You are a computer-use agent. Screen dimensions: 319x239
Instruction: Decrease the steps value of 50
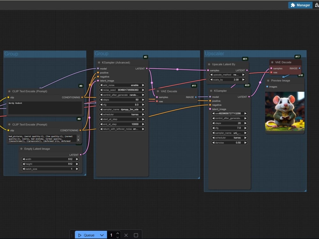click(101, 100)
